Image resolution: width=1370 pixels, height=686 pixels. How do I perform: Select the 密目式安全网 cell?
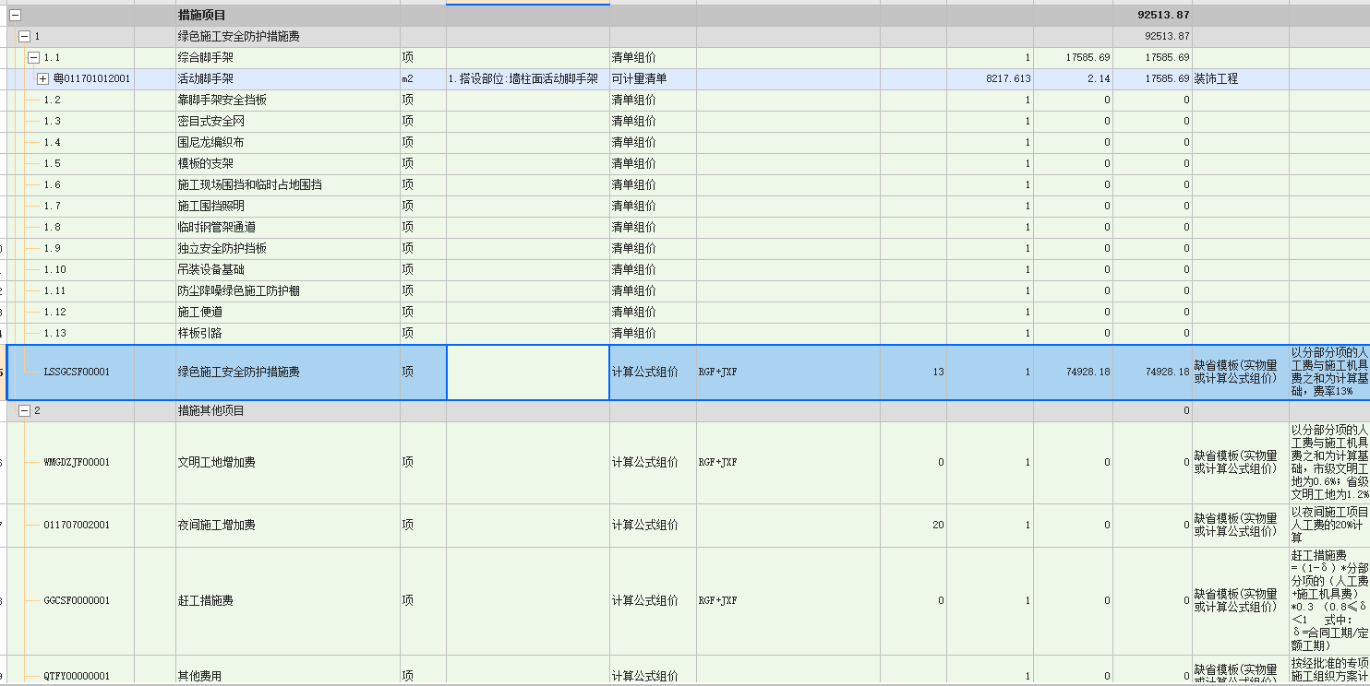tap(211, 122)
